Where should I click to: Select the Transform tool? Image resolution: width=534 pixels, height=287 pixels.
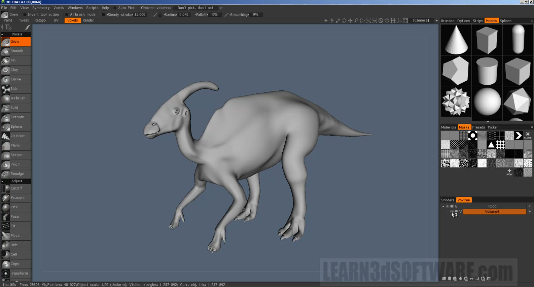(x=16, y=273)
